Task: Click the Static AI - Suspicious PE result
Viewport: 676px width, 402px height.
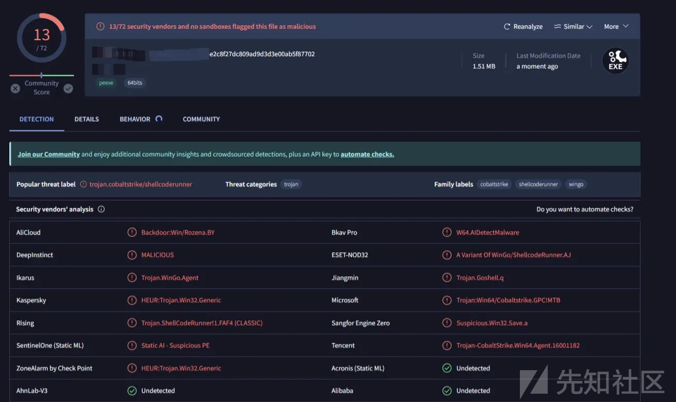Action: [x=175, y=346]
